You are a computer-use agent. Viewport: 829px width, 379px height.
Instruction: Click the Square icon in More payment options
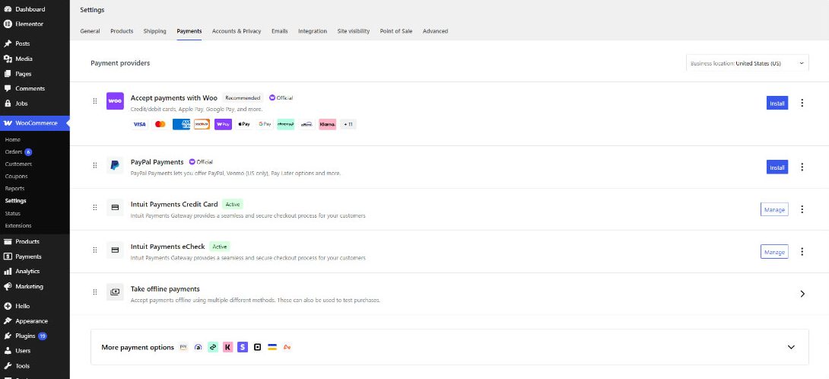[258, 347]
